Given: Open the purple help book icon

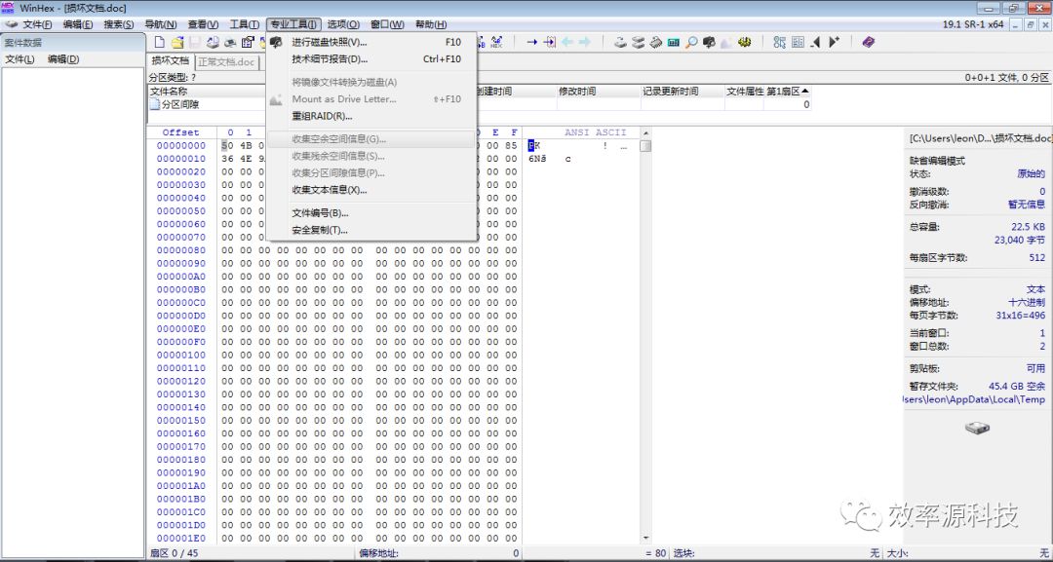Looking at the screenshot, I should [869, 42].
